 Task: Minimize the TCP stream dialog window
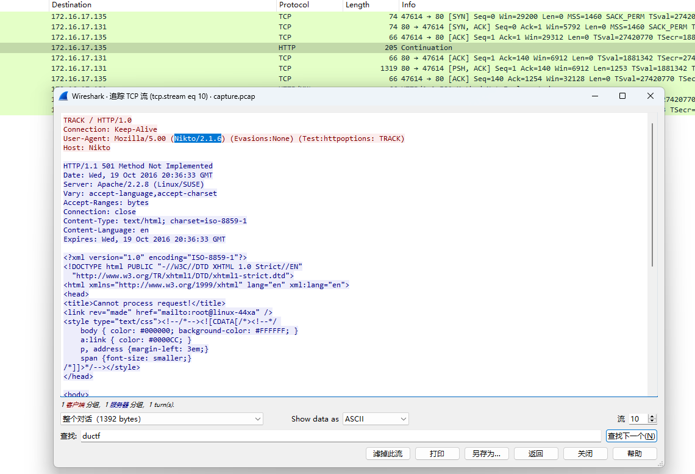click(x=595, y=96)
